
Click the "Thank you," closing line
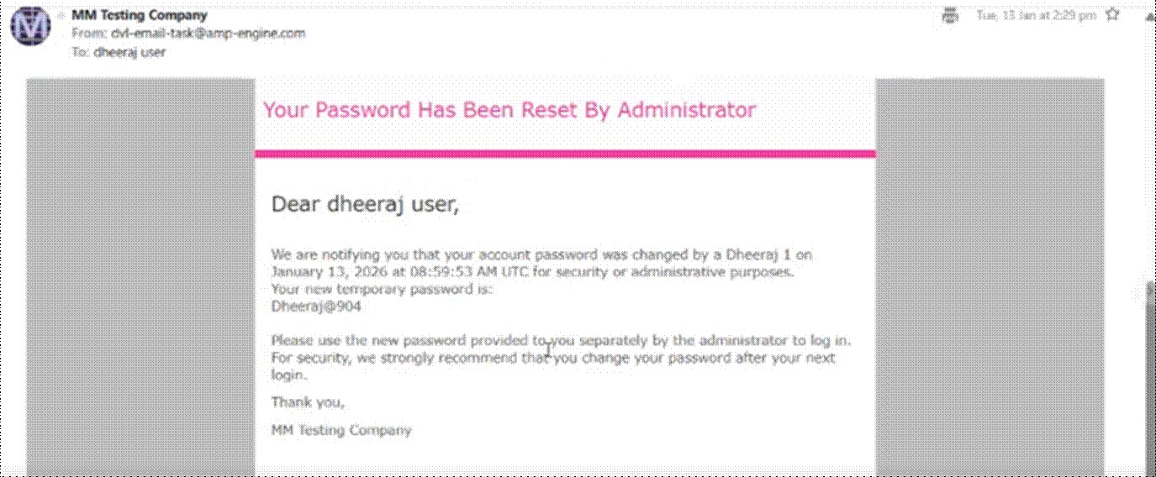click(x=308, y=402)
